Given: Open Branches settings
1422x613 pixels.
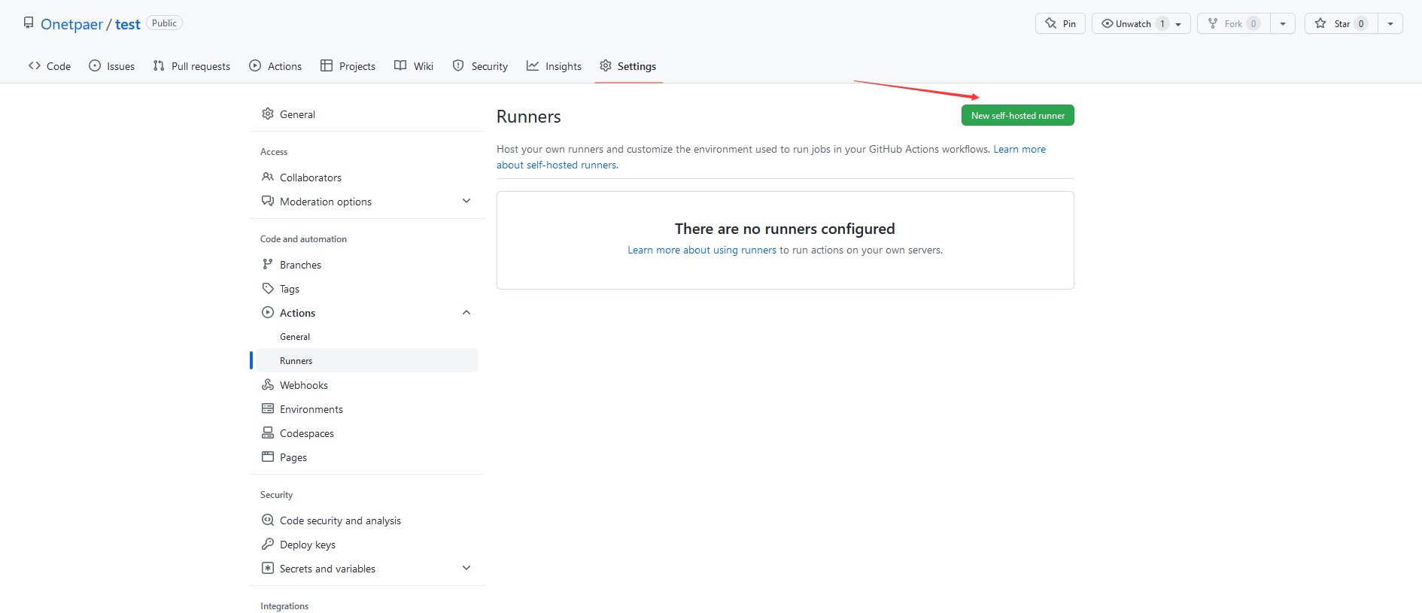Looking at the screenshot, I should coord(367,265).
